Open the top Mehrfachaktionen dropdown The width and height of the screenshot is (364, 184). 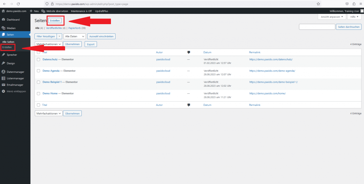click(48, 44)
